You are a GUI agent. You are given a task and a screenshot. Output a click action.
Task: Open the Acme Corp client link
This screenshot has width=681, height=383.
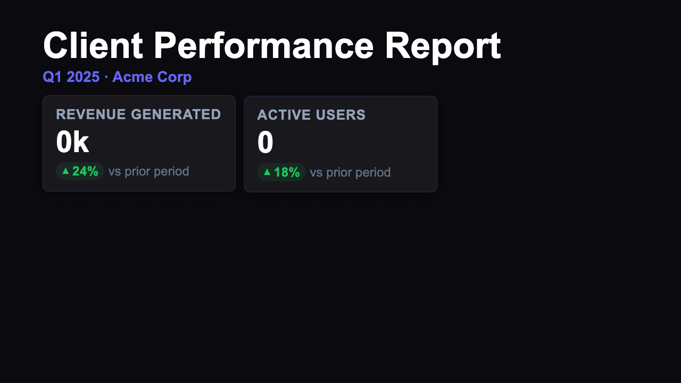[152, 77]
